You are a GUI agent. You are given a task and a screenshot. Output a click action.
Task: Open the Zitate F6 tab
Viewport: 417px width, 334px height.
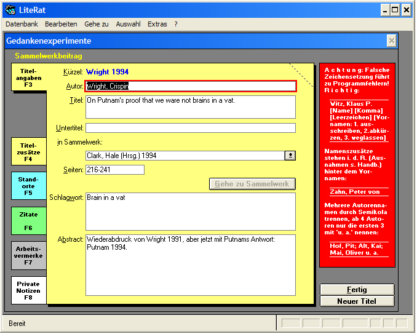[28, 221]
